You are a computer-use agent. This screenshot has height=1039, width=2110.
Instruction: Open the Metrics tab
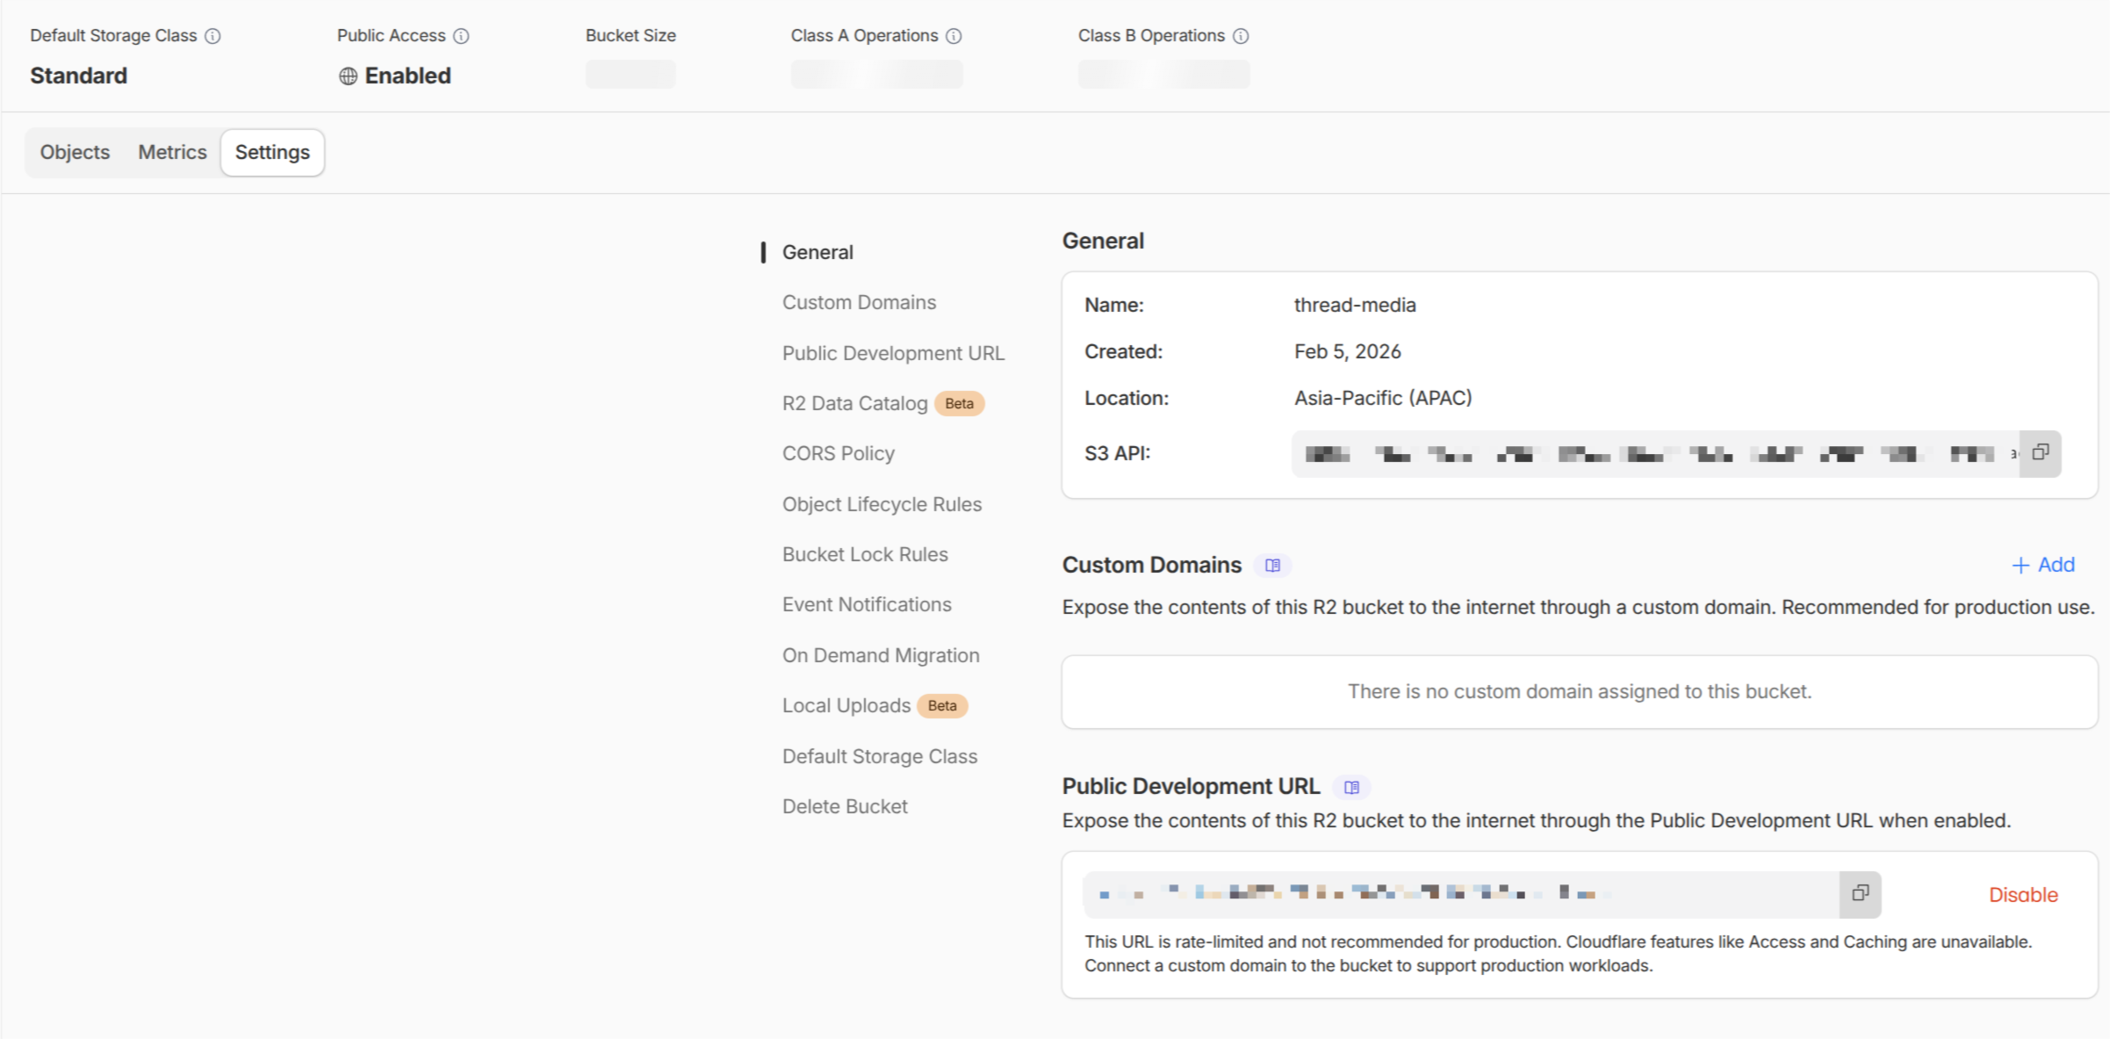tap(172, 152)
